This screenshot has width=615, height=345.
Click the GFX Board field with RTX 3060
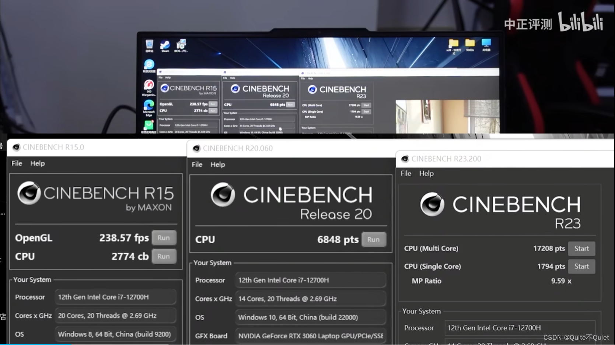point(310,336)
